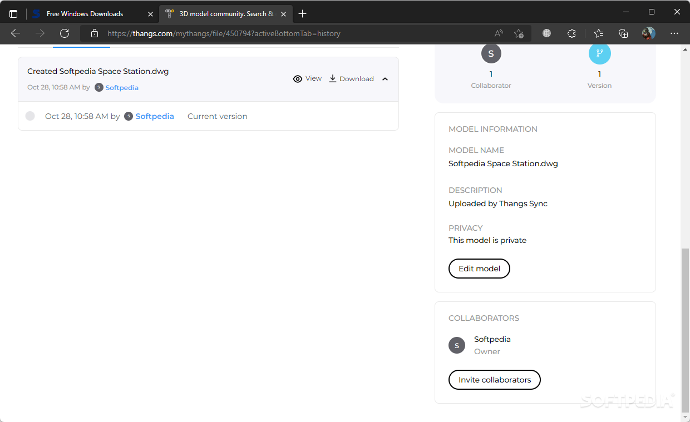Click 'Uploaded by Thangs Sync' description
This screenshot has width=690, height=422.
pos(498,203)
